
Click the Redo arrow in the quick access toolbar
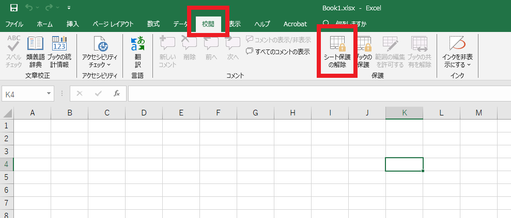point(50,7)
